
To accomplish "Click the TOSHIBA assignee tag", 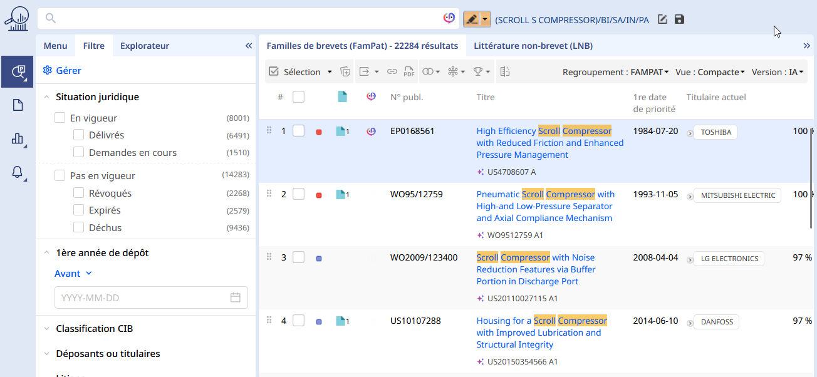I will (716, 132).
